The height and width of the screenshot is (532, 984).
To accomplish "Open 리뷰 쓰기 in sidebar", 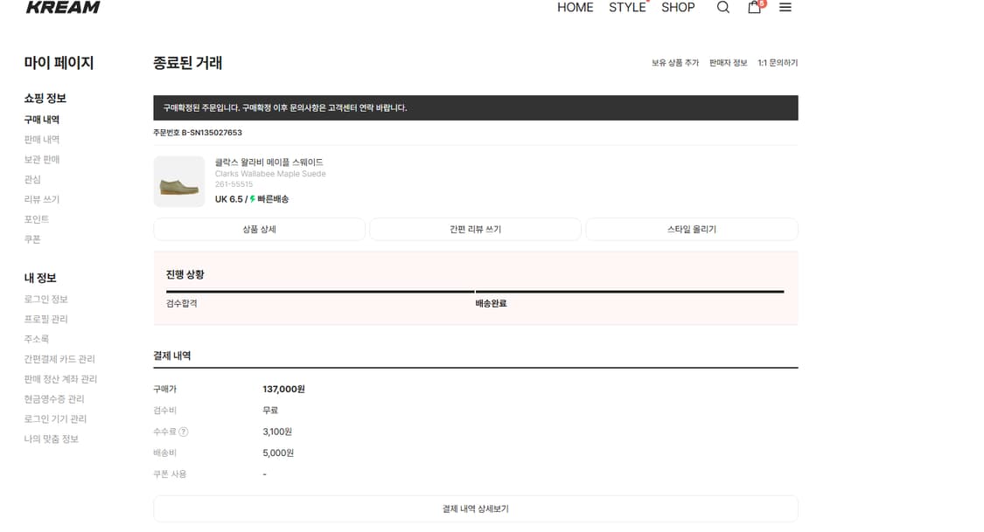I will click(41, 200).
